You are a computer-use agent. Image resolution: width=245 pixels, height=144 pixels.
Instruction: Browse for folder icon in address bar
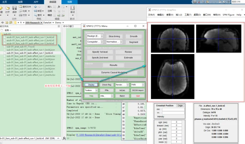[x=11, y=22]
